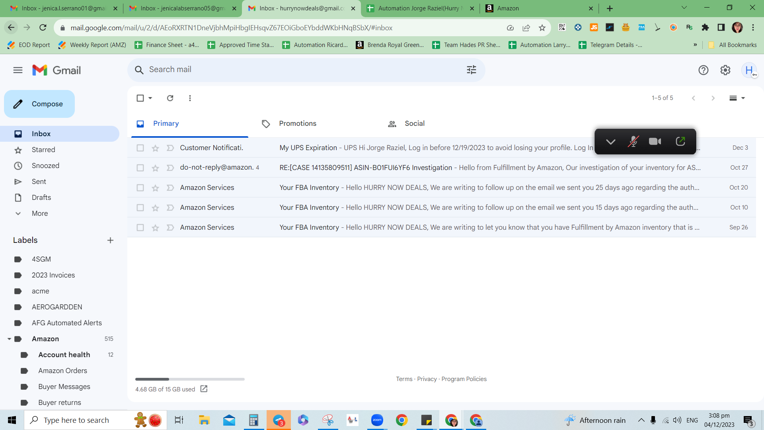Click the storage usage progress bar
The image size is (764, 430).
pyautogui.click(x=190, y=379)
